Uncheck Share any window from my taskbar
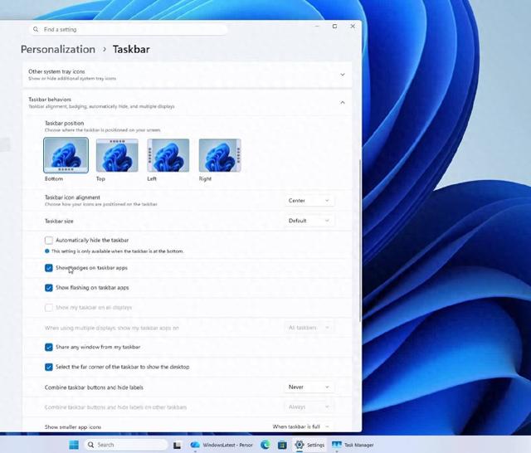The width and height of the screenshot is (531, 453). click(x=49, y=347)
